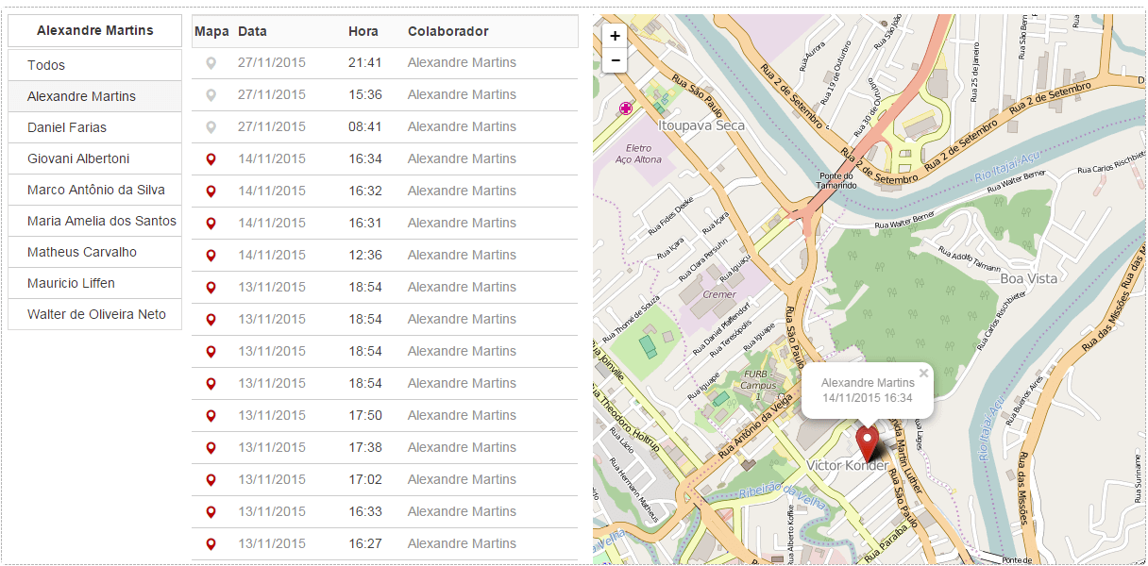This screenshot has height=566, width=1148.
Task: Select Walter de Oliveira Neto
Action: (x=96, y=314)
